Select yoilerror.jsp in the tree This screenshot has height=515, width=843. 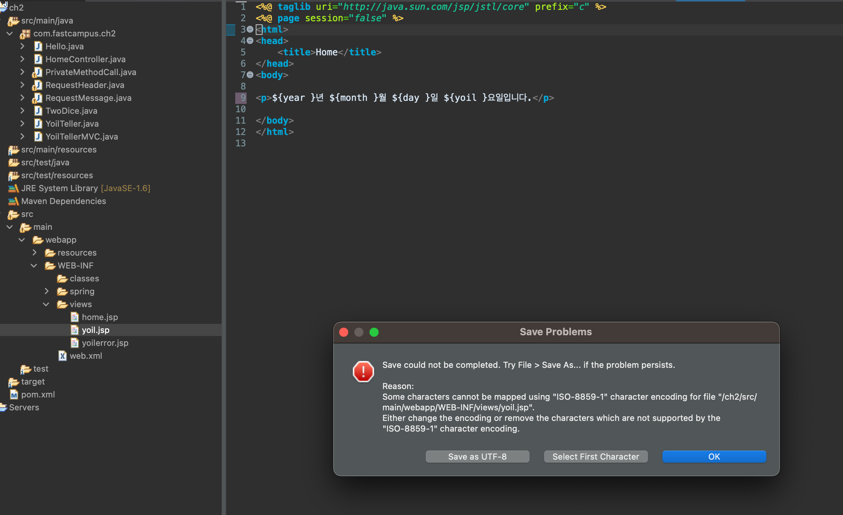coord(105,343)
